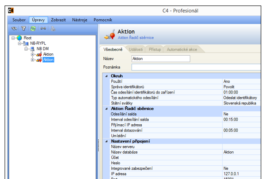
Task: Click the 00:15:00 interval value
Action: (231, 120)
